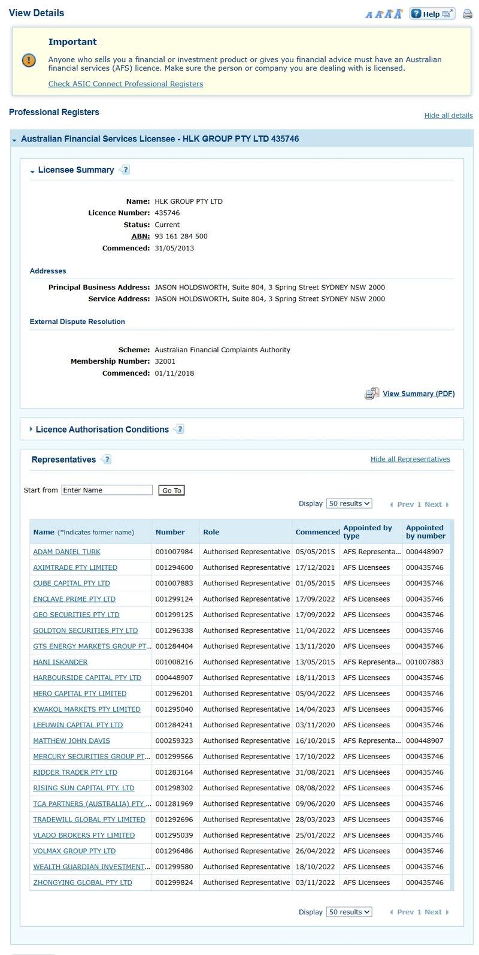The height and width of the screenshot is (955, 479).
Task: Open GTS ENERGY MARKETS GROUP link
Action: point(92,646)
